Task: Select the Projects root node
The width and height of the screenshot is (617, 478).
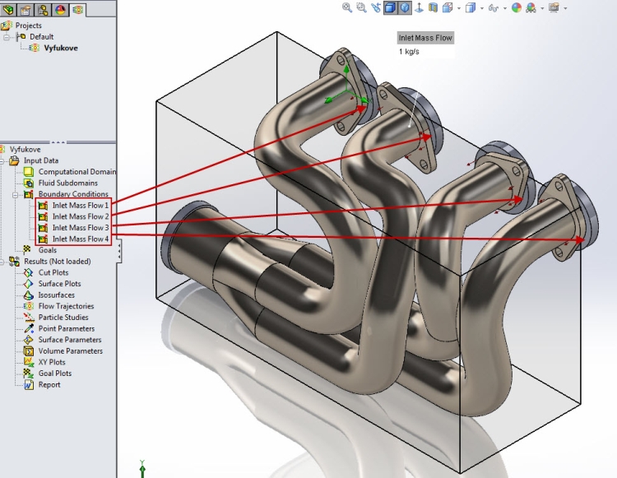Action: pyautogui.click(x=28, y=26)
